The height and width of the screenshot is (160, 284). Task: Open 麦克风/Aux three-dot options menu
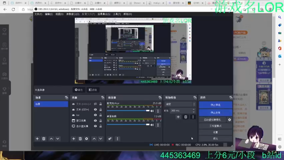coord(158,111)
